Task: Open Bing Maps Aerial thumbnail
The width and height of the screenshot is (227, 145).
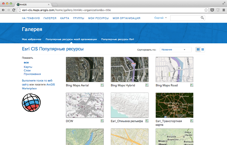Action: tap(85, 70)
